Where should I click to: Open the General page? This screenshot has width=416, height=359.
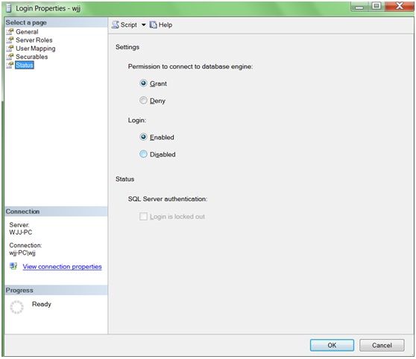click(x=27, y=32)
